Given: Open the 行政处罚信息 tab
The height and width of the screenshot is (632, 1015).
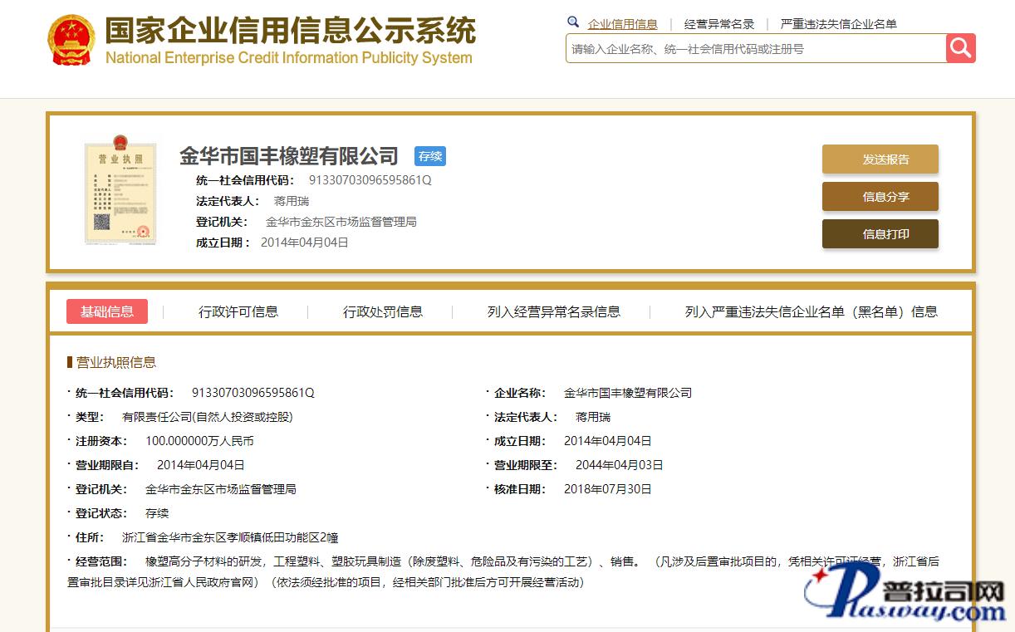Looking at the screenshot, I should pos(383,311).
